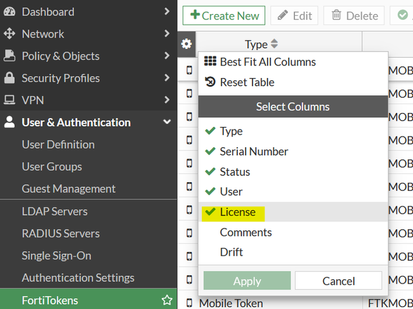Click the Network arrows icon
413x309 pixels.
[10, 34]
